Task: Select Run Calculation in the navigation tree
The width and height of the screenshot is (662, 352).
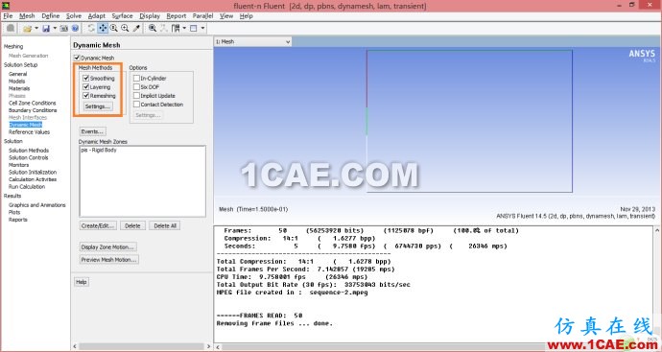Action: (27, 187)
